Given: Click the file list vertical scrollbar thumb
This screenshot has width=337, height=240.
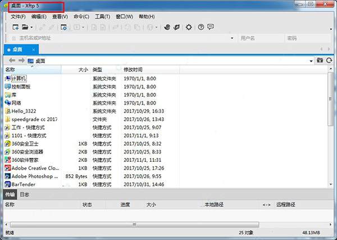Looking at the screenshot, I should coord(331,99).
